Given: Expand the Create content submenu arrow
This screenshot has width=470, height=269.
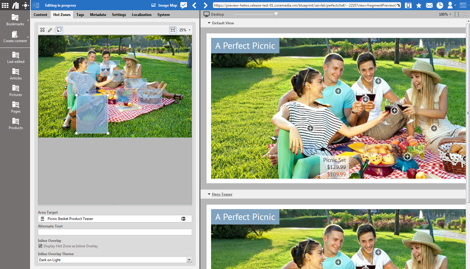Looking at the screenshot, I should tap(28, 37).
